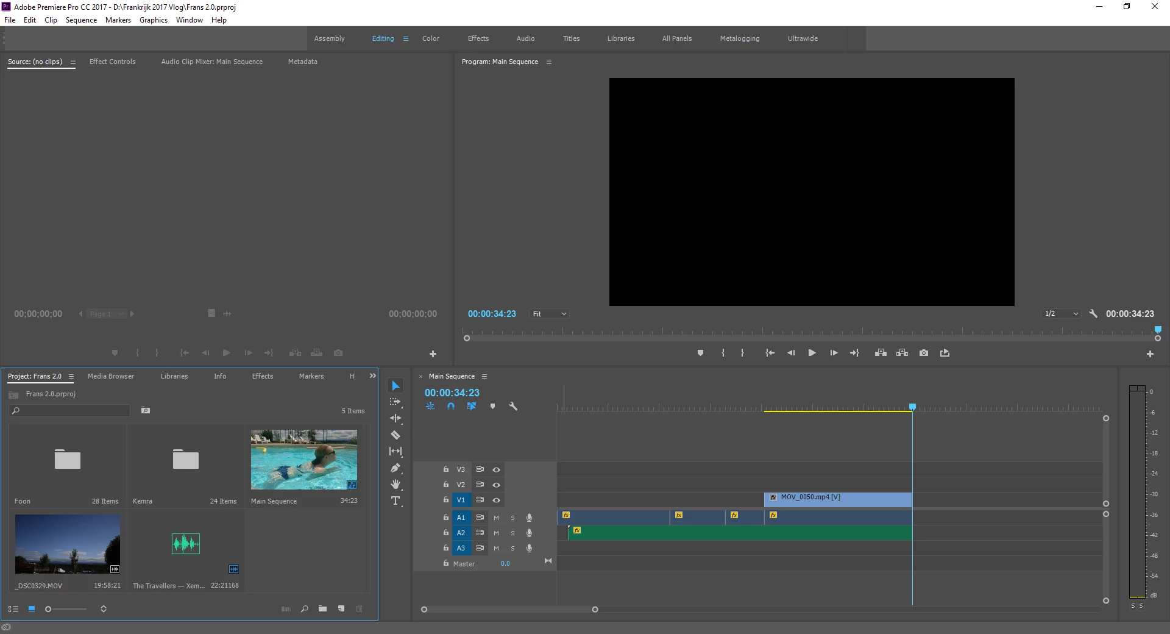Click the Extract button in Program monitor
Screen dimensions: 1170x634
(902, 353)
